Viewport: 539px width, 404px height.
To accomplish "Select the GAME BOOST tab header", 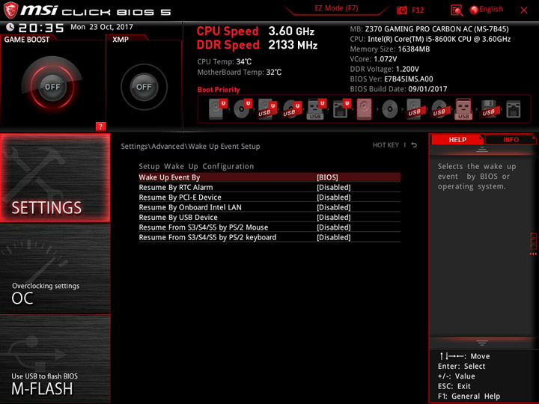I will coord(27,40).
